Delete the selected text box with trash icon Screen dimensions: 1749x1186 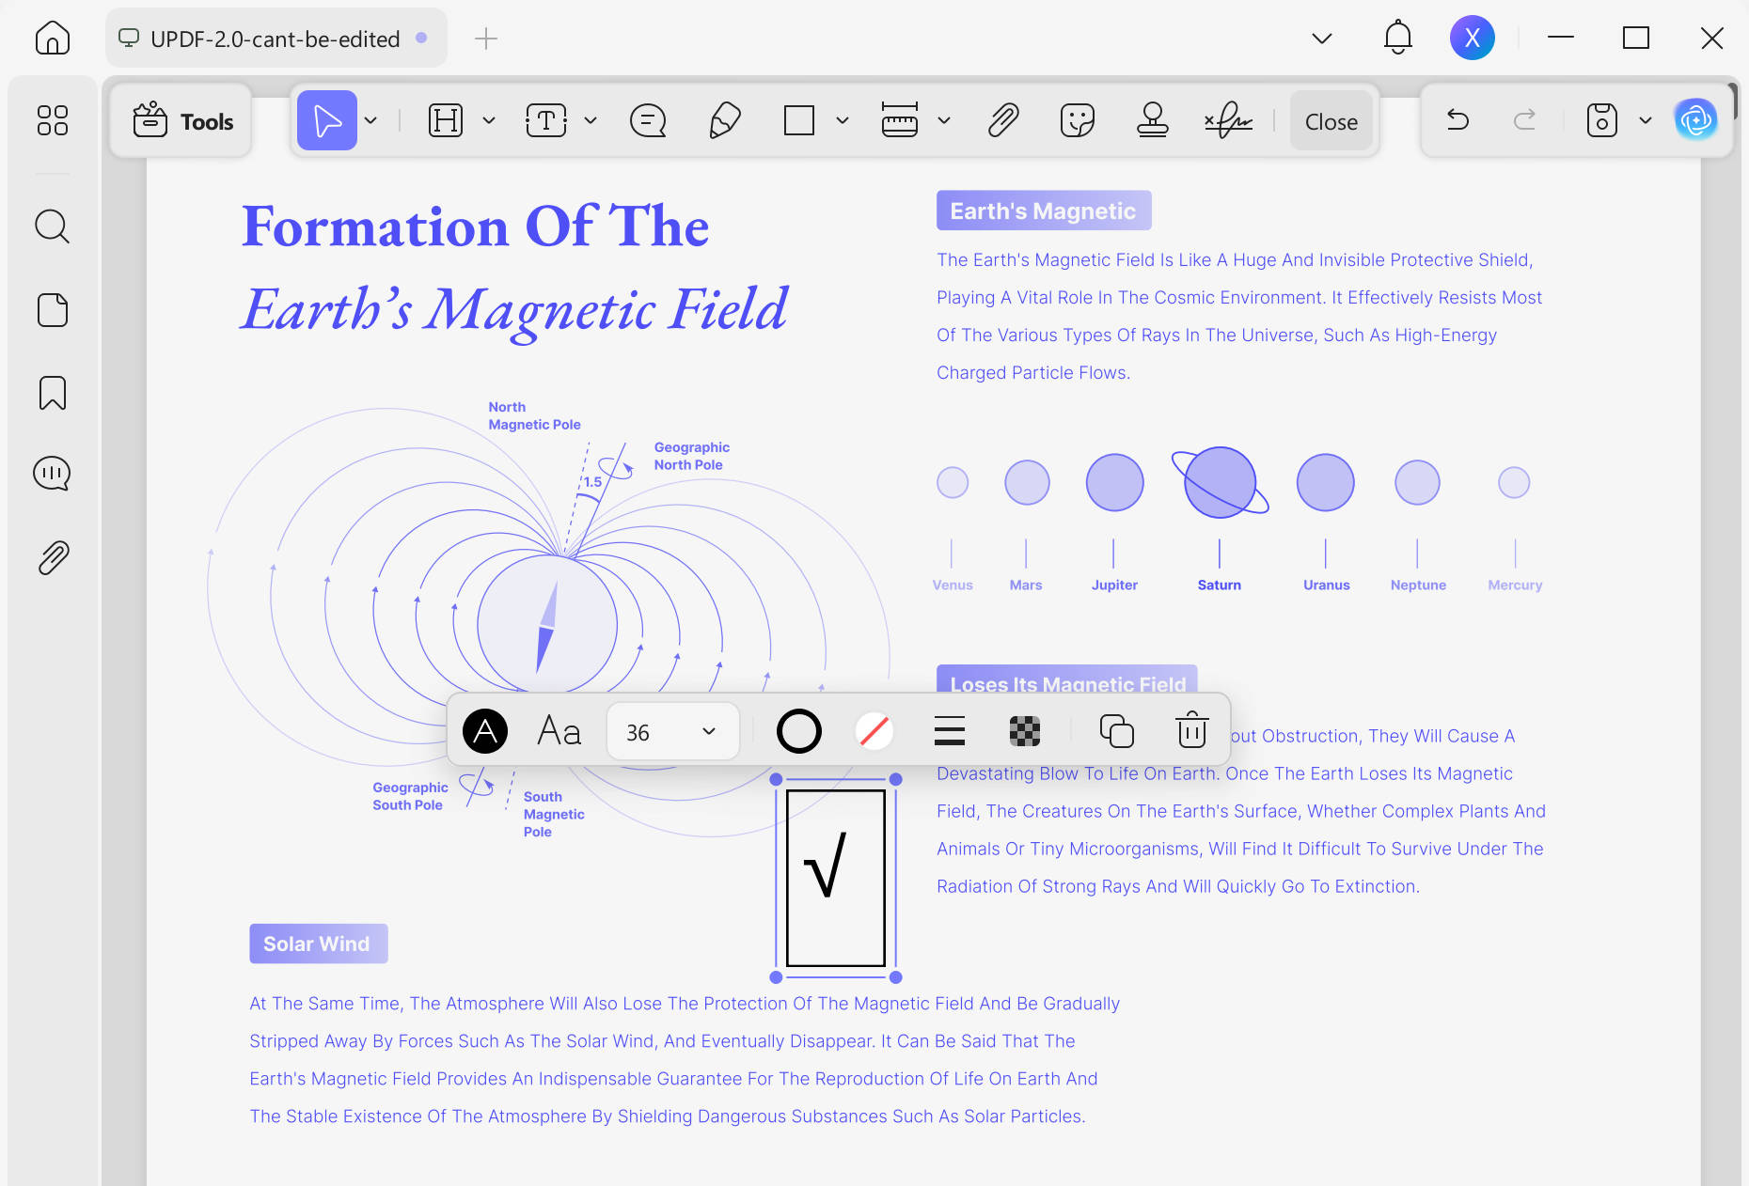(x=1191, y=730)
